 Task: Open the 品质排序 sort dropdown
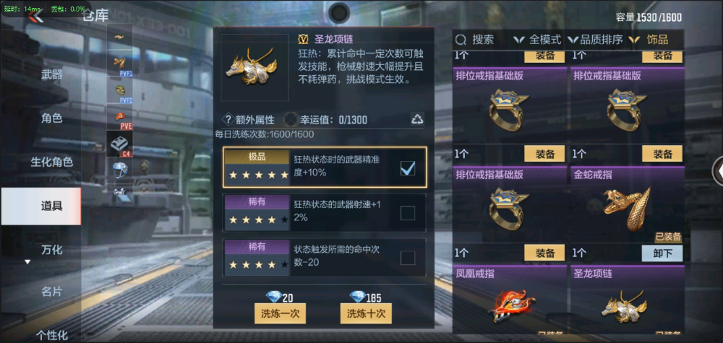tap(595, 40)
